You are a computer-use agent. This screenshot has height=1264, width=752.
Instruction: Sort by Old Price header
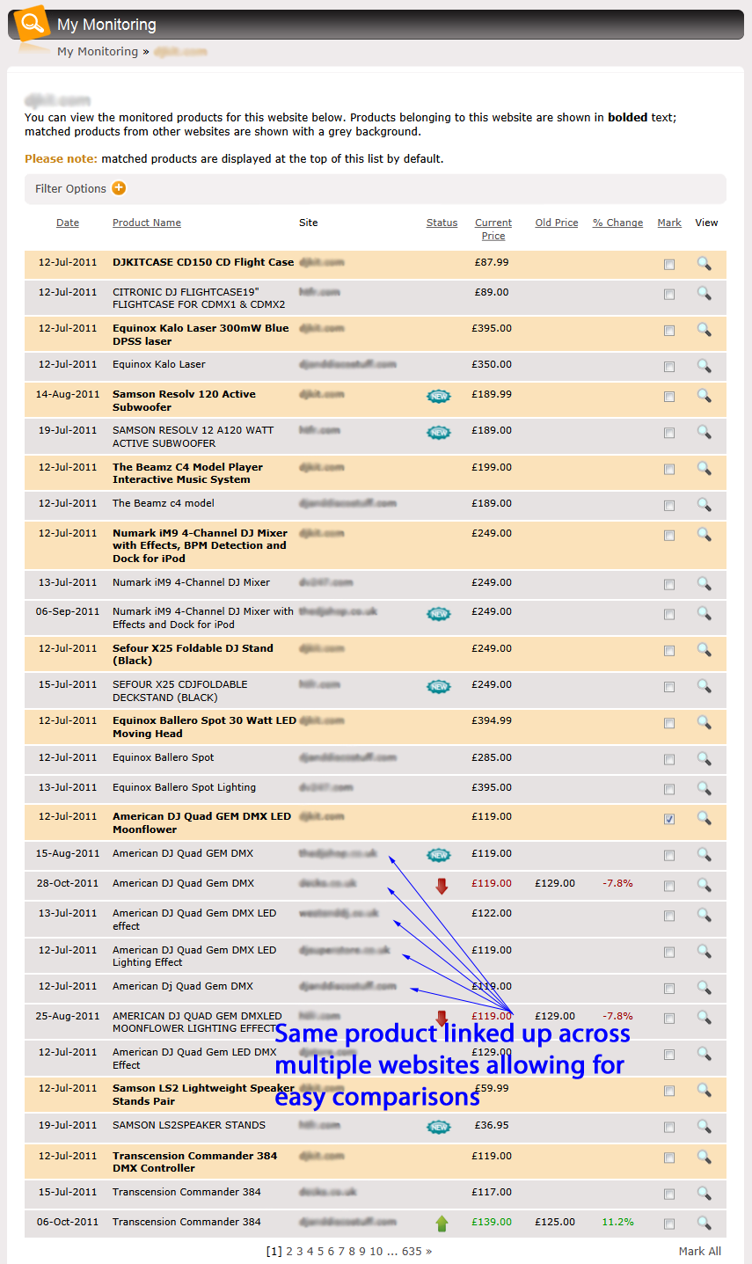click(557, 223)
